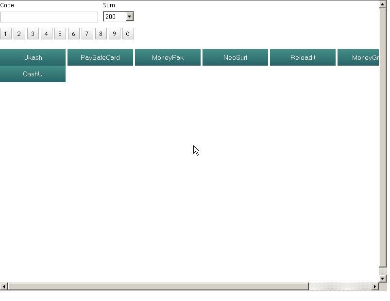Select the Ukash payment tab
The height and width of the screenshot is (301, 390).
click(x=33, y=57)
